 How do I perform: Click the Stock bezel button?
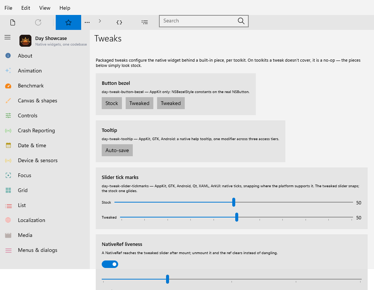(111, 103)
